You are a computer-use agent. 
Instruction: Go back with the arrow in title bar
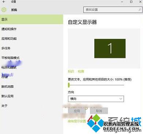click(x=4, y=2)
